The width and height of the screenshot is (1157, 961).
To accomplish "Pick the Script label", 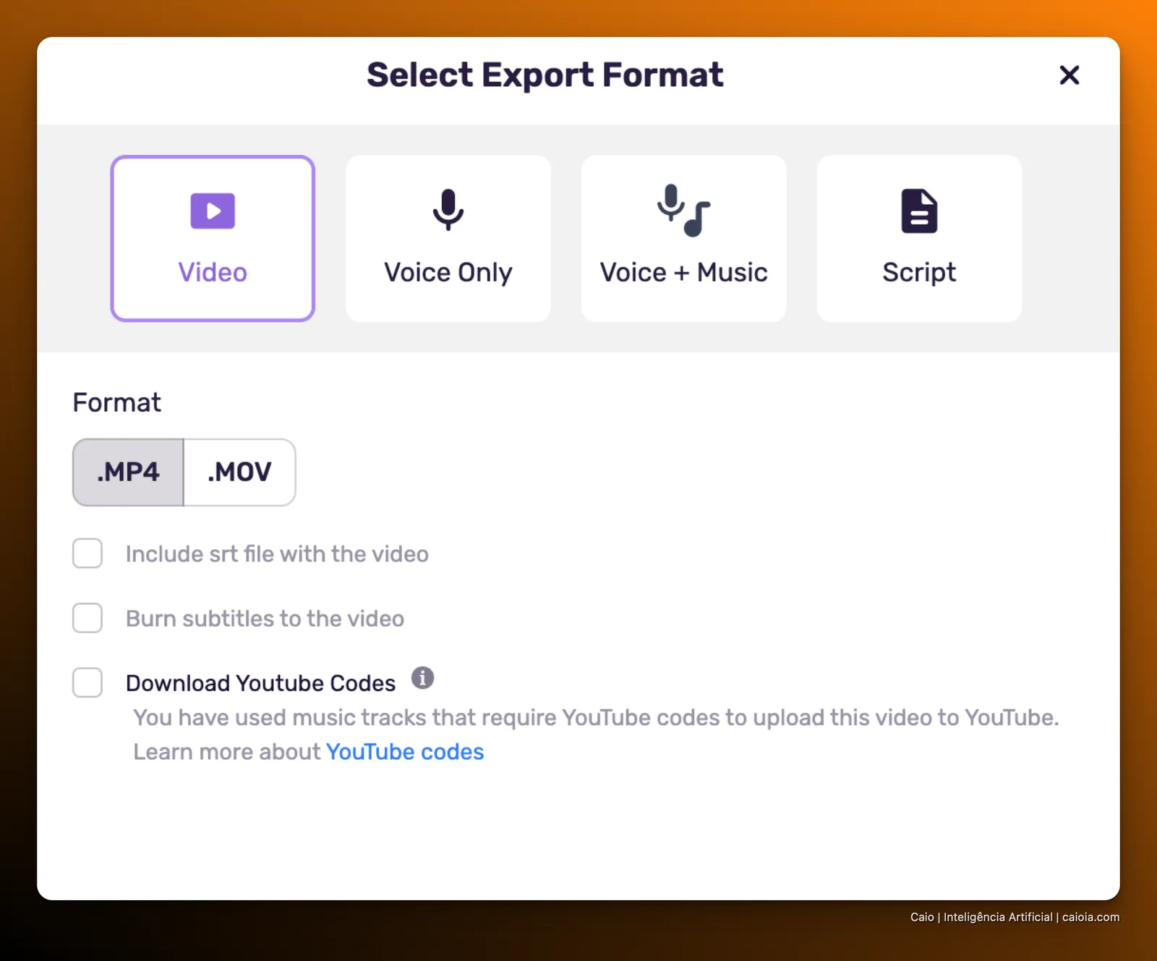I will [919, 273].
